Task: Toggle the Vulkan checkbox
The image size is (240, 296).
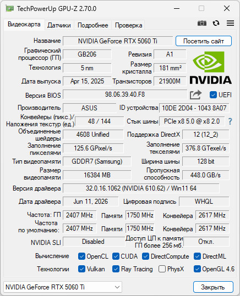Action: (x=81, y=269)
